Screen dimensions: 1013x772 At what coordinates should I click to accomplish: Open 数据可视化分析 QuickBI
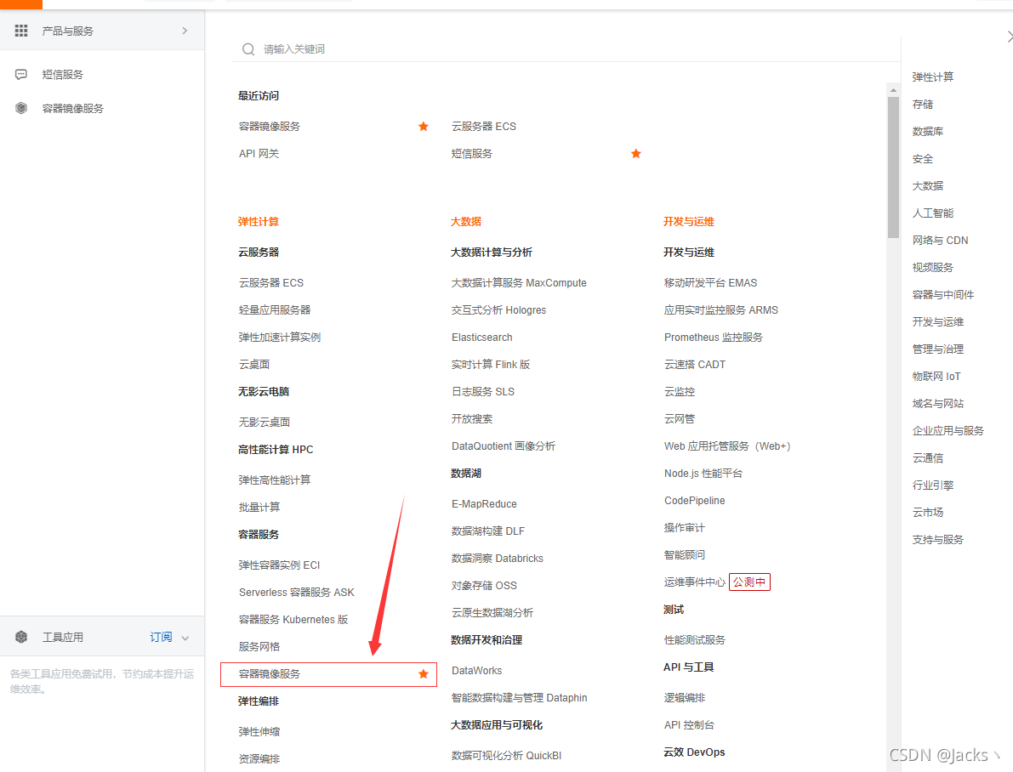(x=507, y=755)
